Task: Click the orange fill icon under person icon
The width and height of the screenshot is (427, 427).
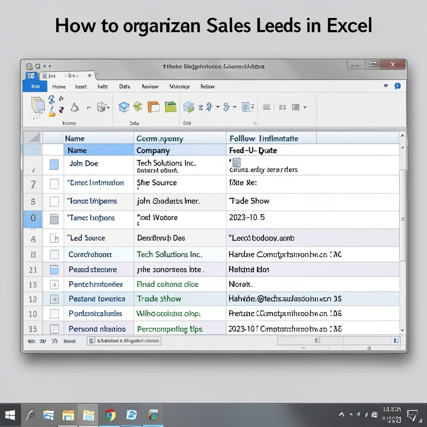Action: point(52,112)
